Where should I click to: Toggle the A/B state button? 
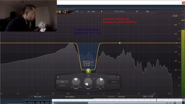(88, 11)
